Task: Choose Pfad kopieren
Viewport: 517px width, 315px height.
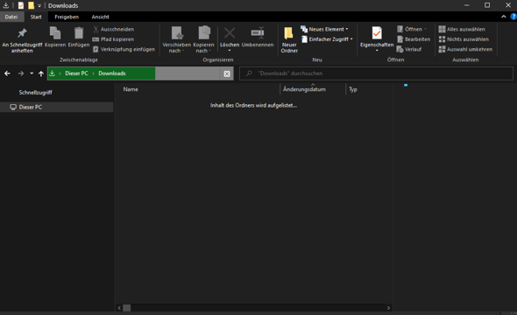Action: [113, 39]
